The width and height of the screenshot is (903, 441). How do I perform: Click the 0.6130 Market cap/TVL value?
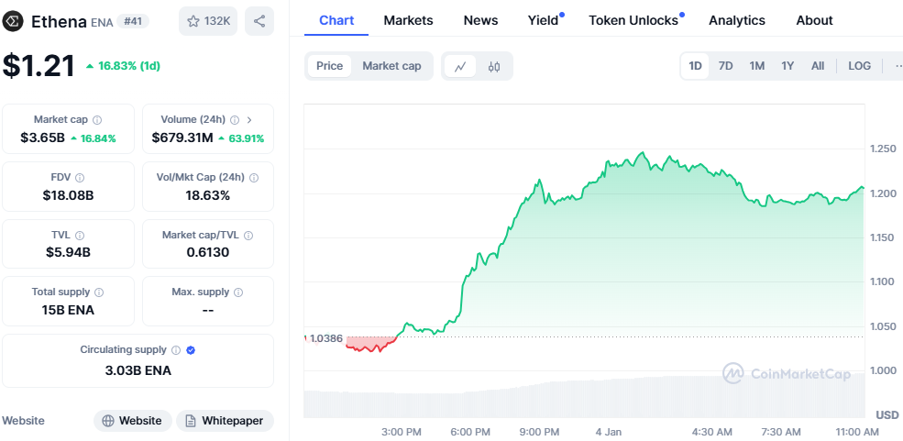click(x=208, y=252)
